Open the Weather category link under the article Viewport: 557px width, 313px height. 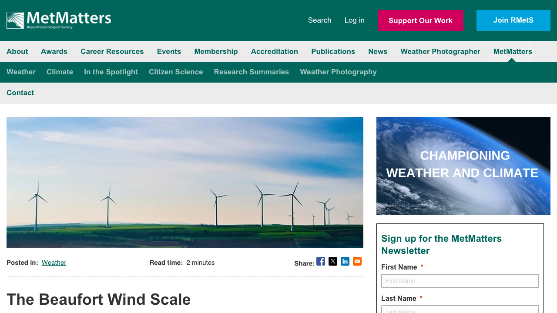tap(54, 262)
